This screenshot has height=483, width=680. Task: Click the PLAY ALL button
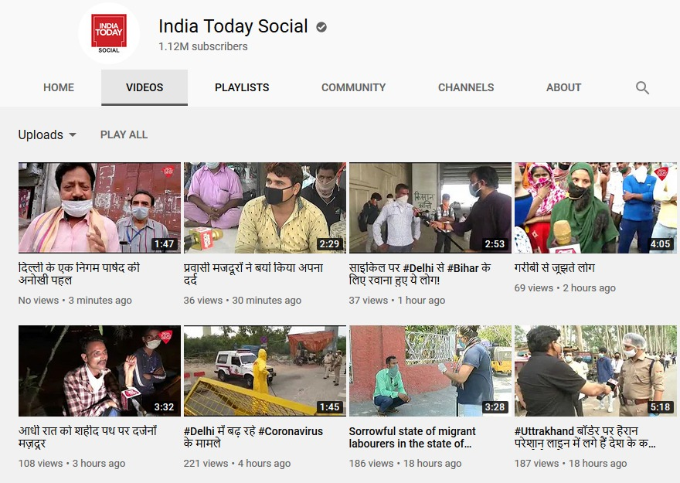124,134
